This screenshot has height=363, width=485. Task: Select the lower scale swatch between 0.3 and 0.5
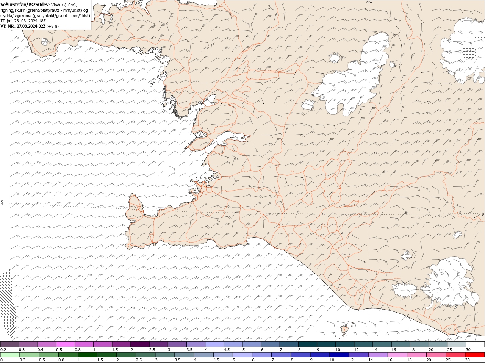(29, 355)
